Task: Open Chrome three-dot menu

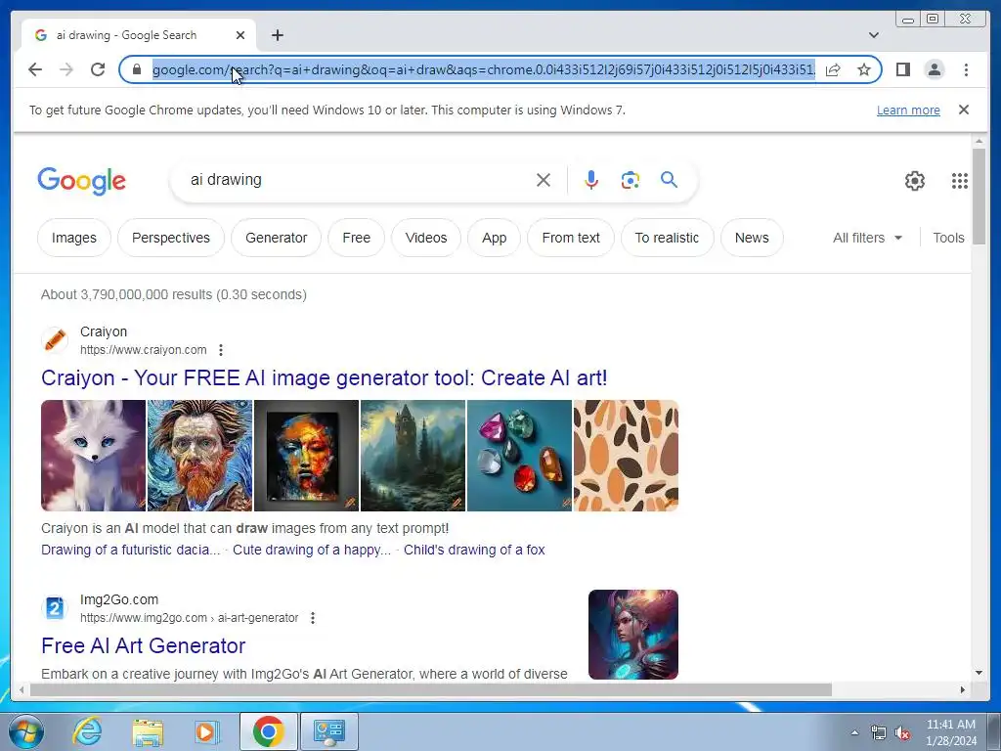Action: (966, 69)
